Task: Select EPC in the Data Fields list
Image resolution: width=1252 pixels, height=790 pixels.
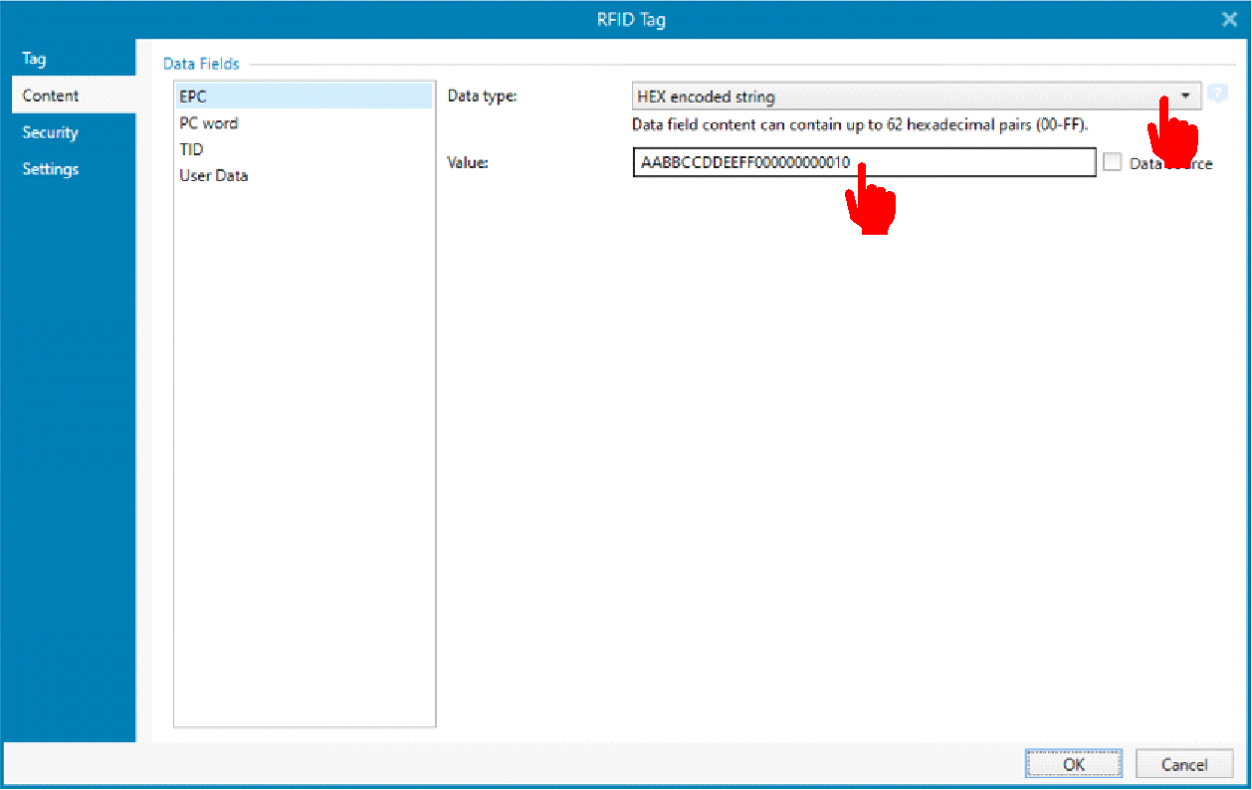Action: point(193,97)
